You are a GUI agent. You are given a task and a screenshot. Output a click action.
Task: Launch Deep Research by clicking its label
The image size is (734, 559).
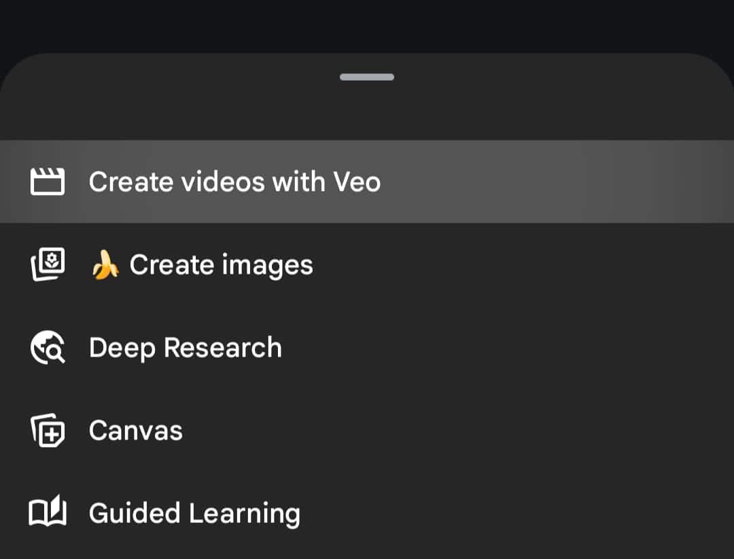coord(185,347)
